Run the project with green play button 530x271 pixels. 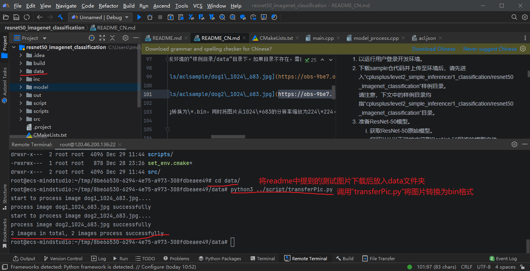(139, 17)
